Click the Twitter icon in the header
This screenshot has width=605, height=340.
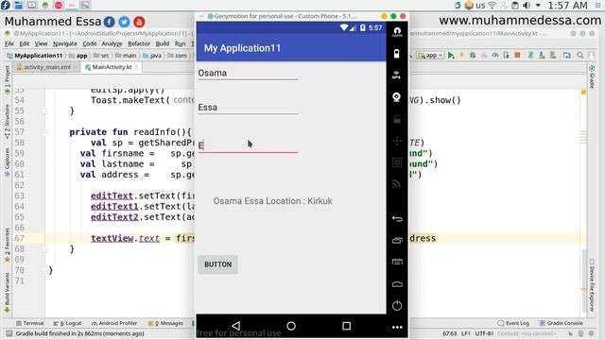124,22
